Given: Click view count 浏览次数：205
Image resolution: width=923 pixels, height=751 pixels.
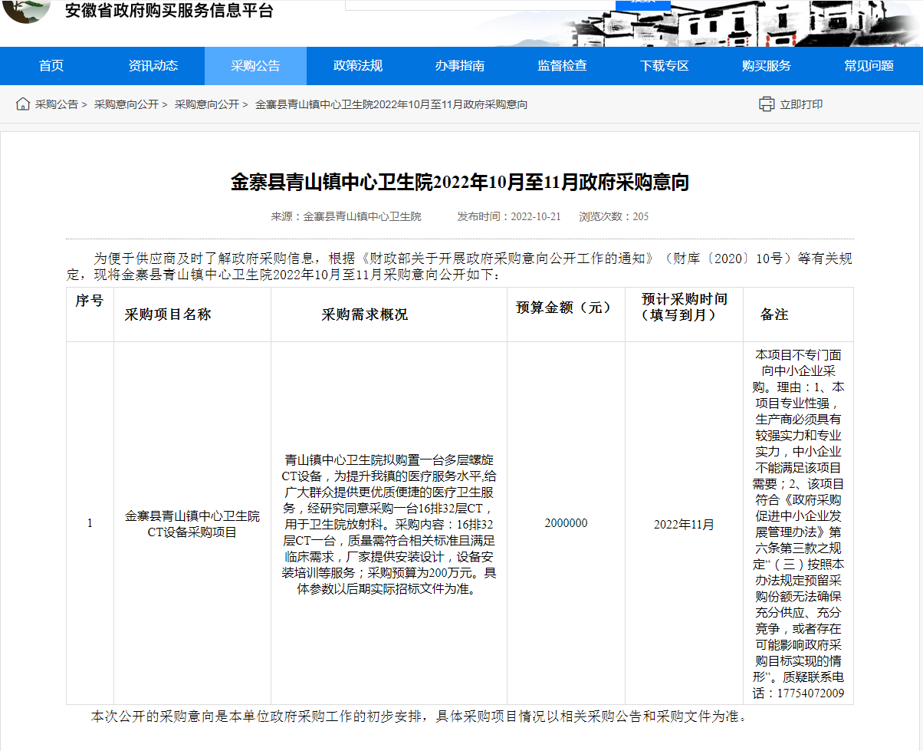Looking at the screenshot, I should (613, 217).
